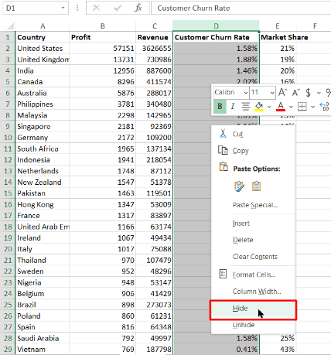The width and height of the screenshot is (331, 355).
Task: Select column C header
Action: point(155,26)
